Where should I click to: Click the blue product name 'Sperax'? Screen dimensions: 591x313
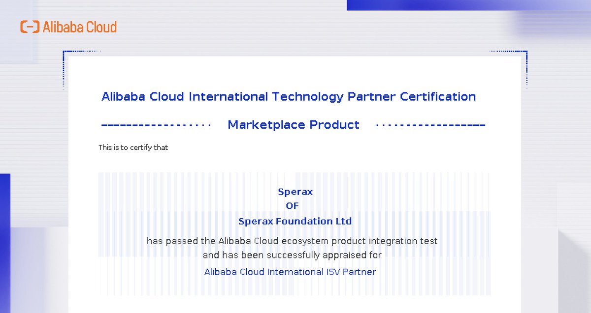295,192
